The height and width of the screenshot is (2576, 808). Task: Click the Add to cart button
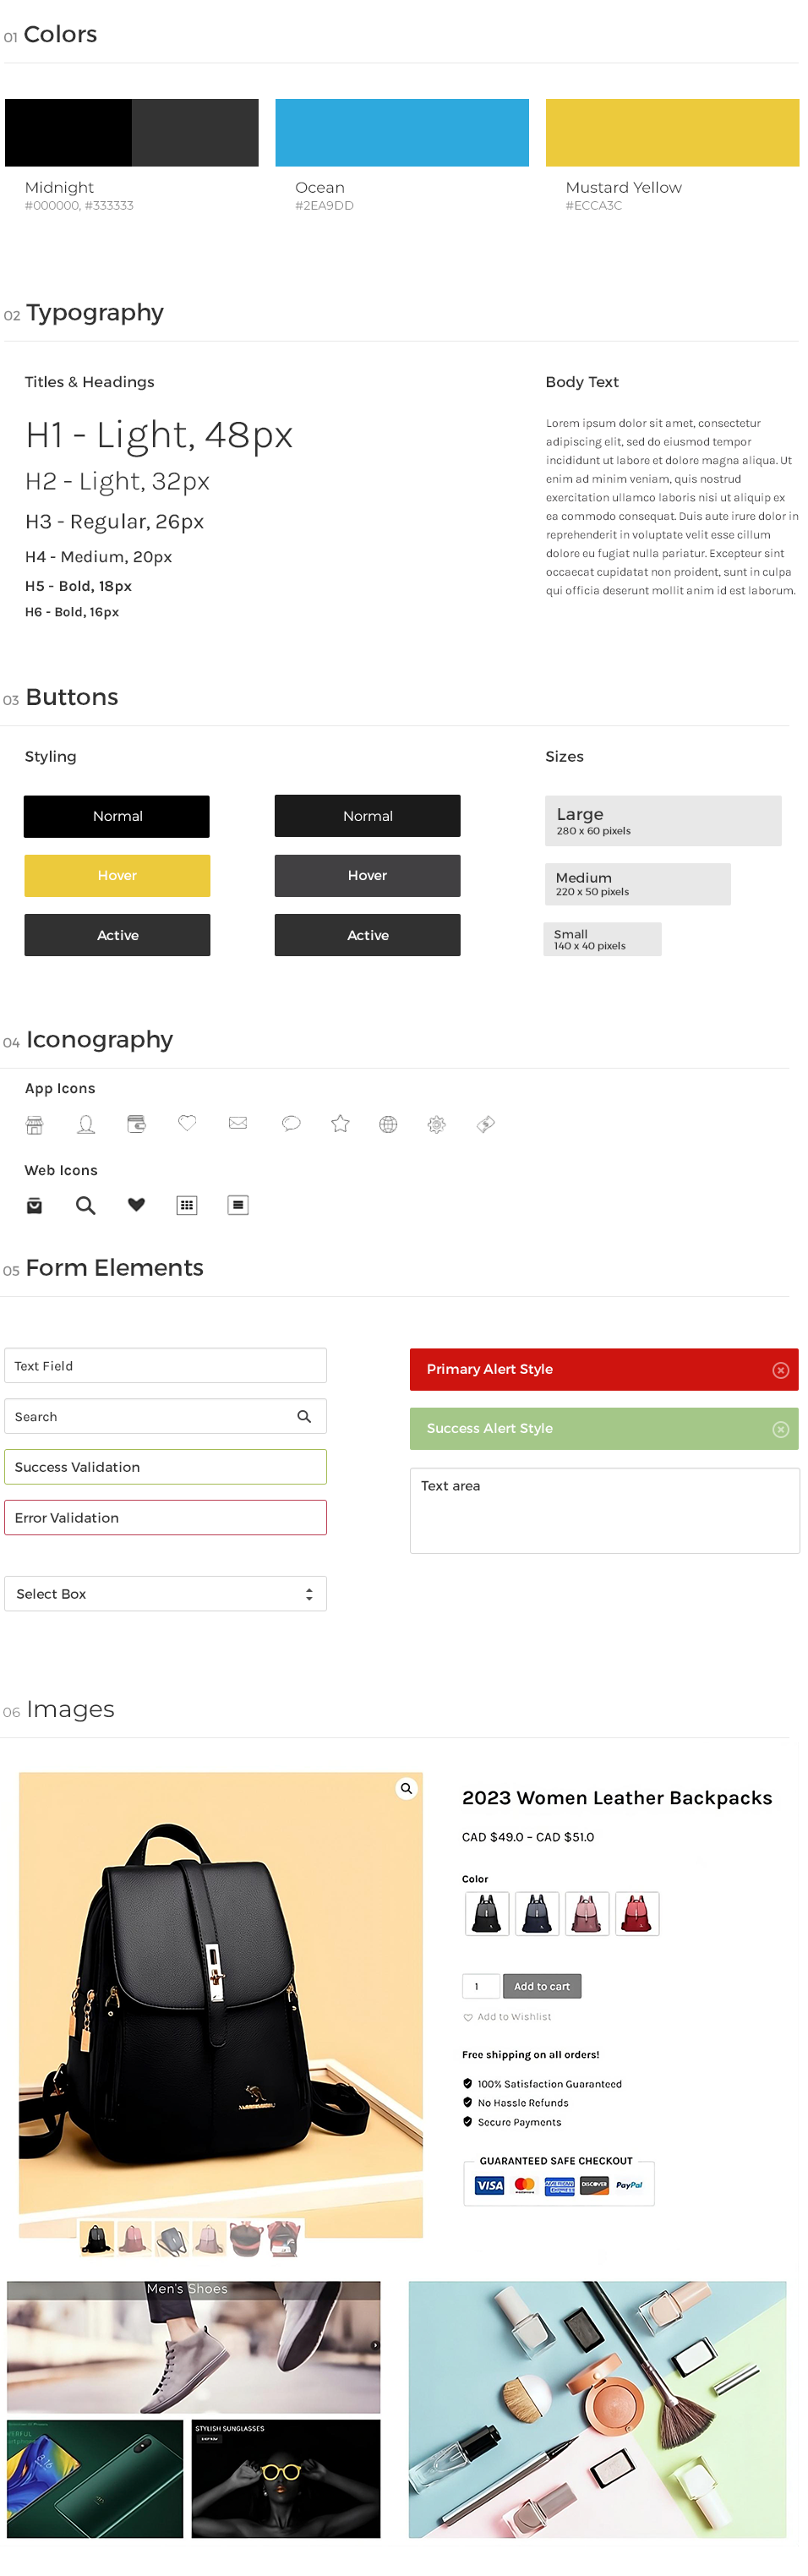pos(542,1986)
